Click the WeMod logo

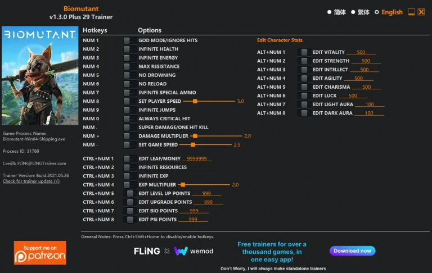point(193,251)
